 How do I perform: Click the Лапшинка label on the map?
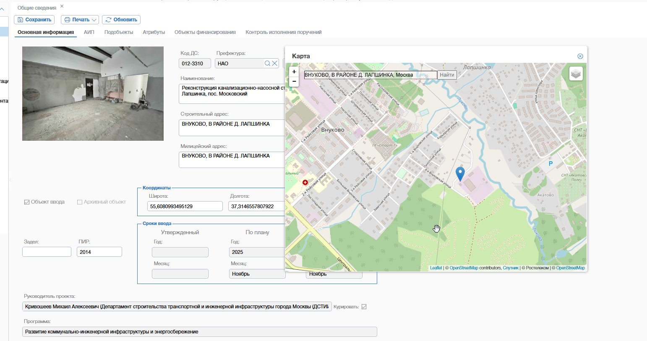pyautogui.click(x=477, y=67)
